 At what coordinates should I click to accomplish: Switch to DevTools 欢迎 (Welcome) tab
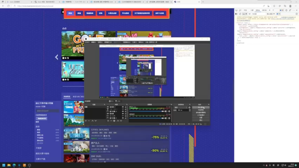click(245, 10)
